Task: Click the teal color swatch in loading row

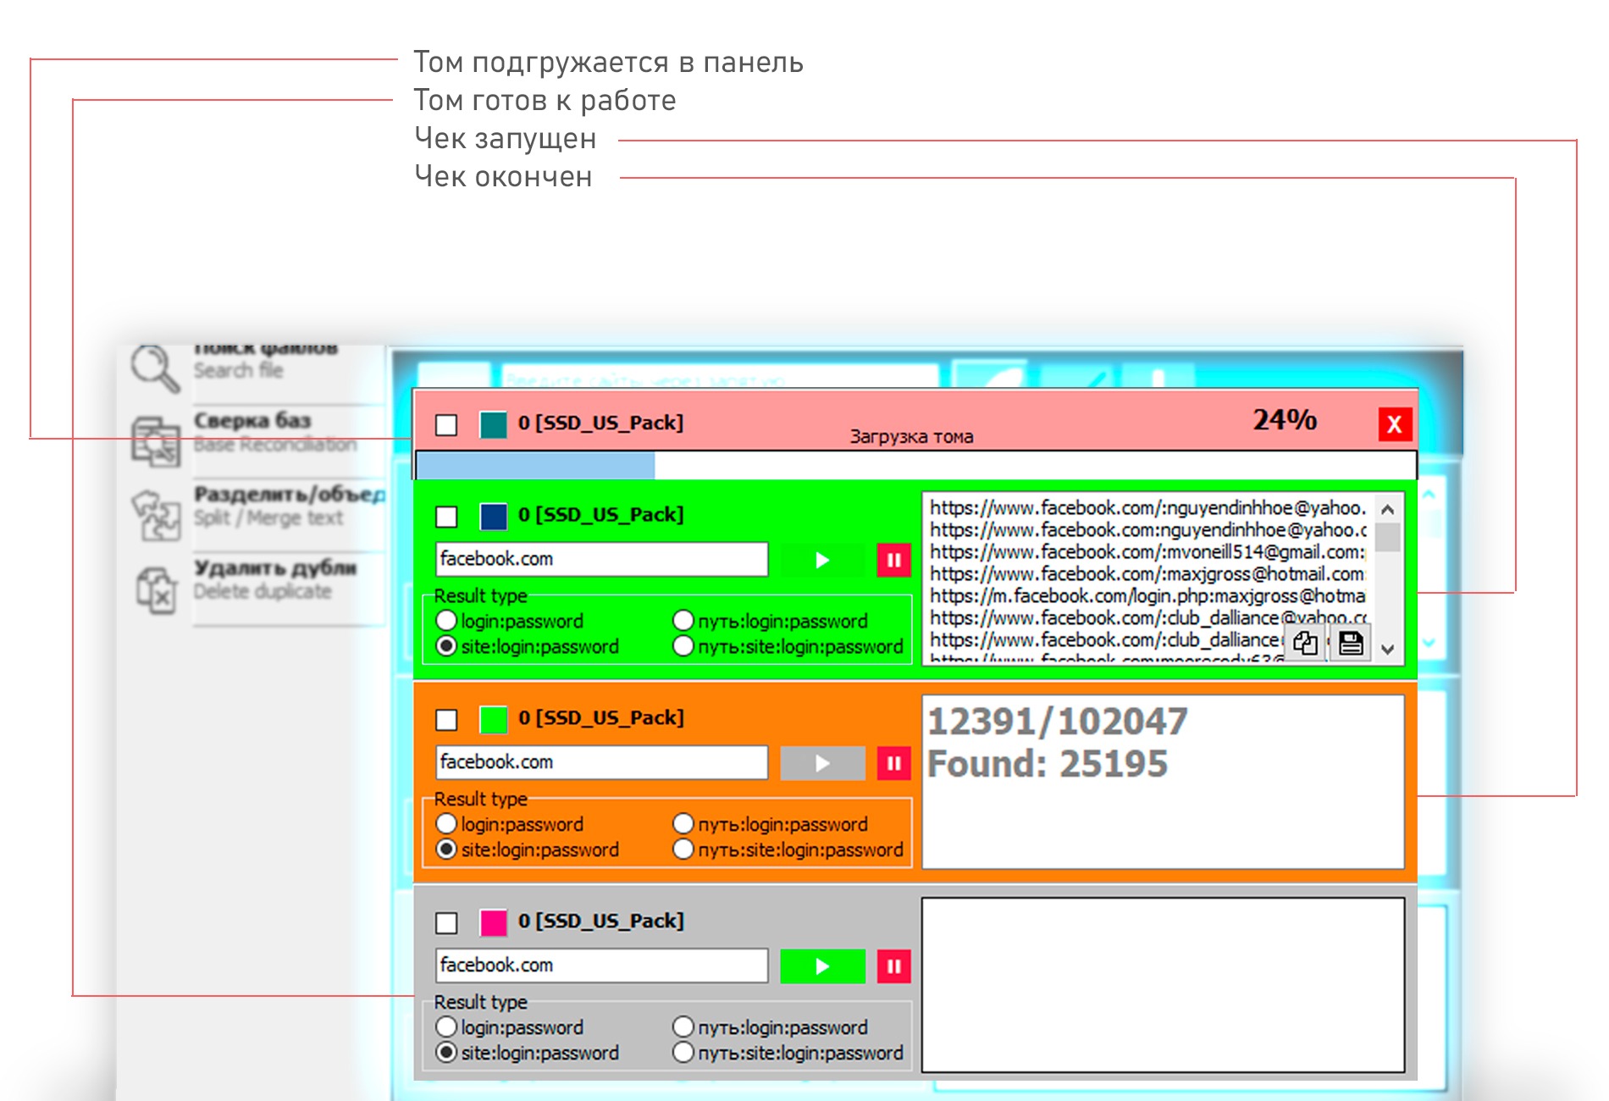Action: pos(494,424)
